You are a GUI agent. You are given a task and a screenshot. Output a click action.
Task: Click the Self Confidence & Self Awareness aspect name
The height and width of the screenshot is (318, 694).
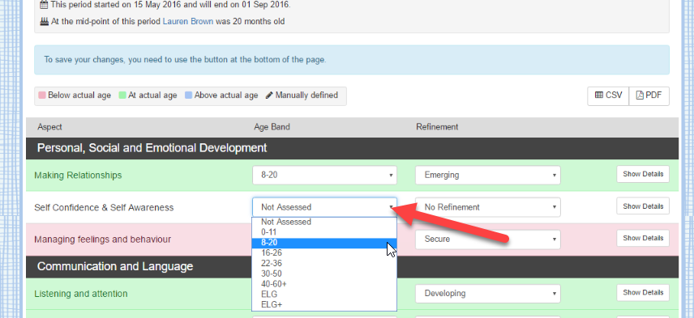click(104, 207)
